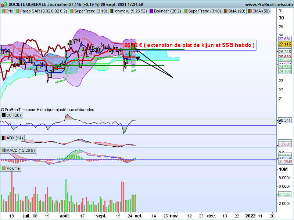Screen dimensions: 294x220
Task: Click the Volume panel's green-red icon
Action: (4, 168)
